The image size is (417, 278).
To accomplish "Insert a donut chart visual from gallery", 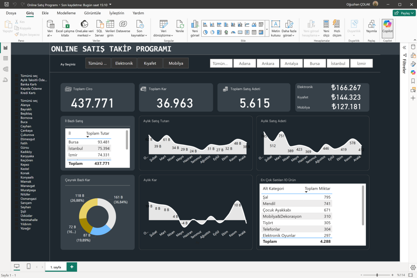I will point(212,32).
